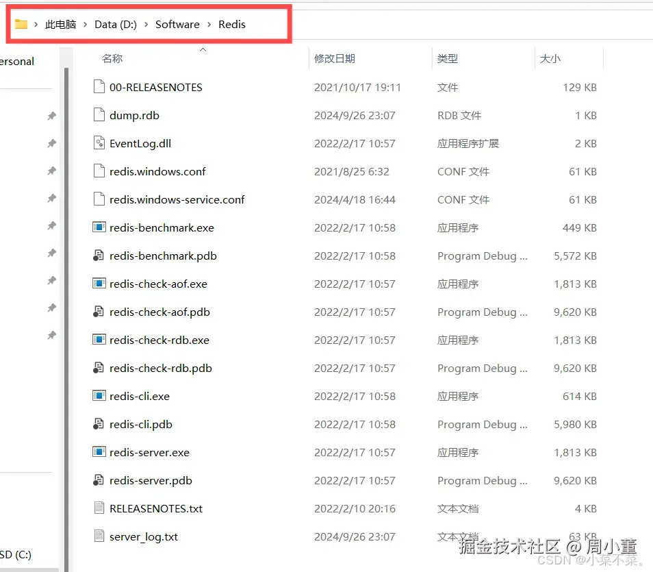Click the redis-cli.pdb debug file icon

99,424
